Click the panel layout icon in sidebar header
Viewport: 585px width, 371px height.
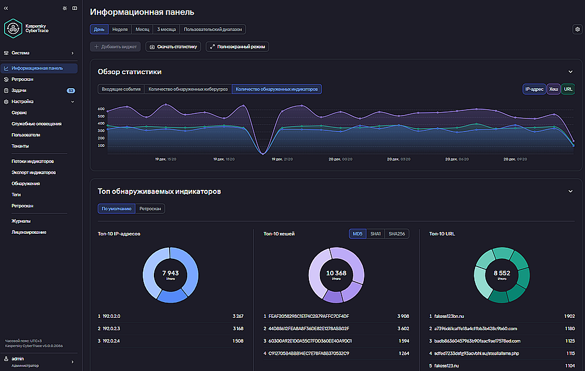click(75, 8)
